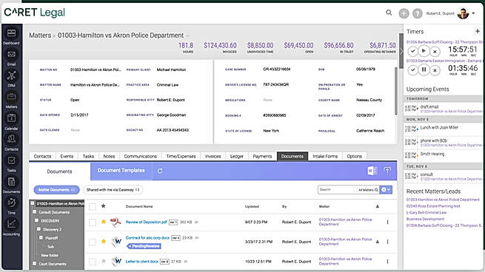Expand the Consult Documents folder

[x=35, y=212]
